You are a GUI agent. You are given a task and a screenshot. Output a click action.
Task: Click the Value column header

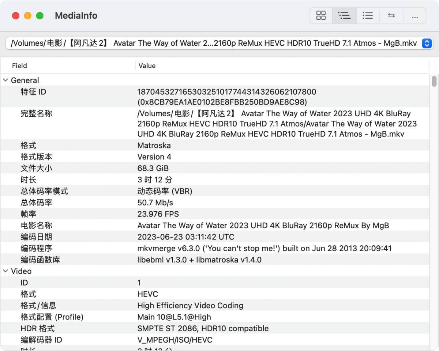pyautogui.click(x=147, y=65)
